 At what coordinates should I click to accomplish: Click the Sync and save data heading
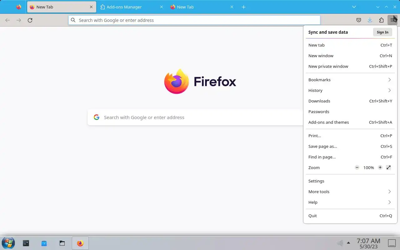(x=328, y=32)
